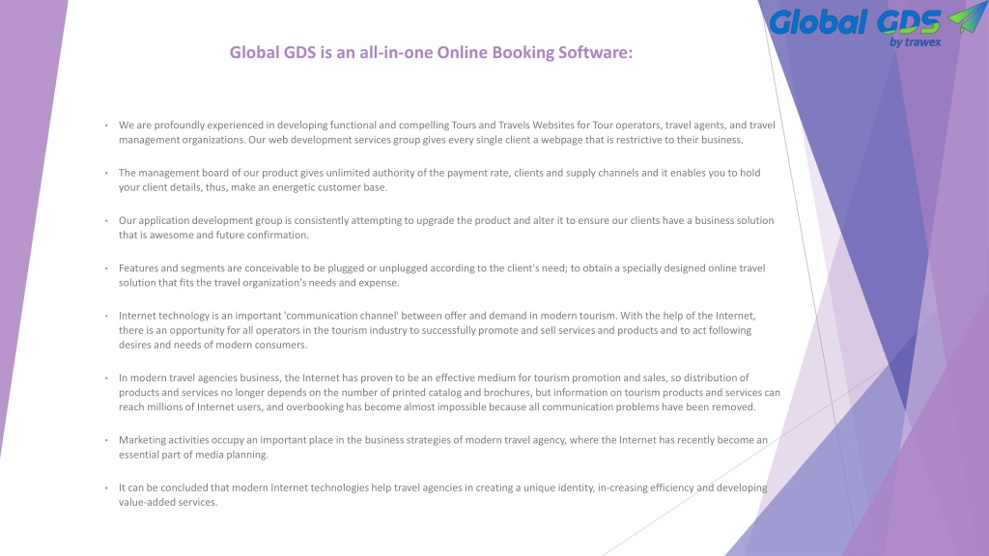Viewport: 989px width, 556px height.
Task: Click the paragraph starting 'In modern travel agencies business'
Action: [x=449, y=392]
